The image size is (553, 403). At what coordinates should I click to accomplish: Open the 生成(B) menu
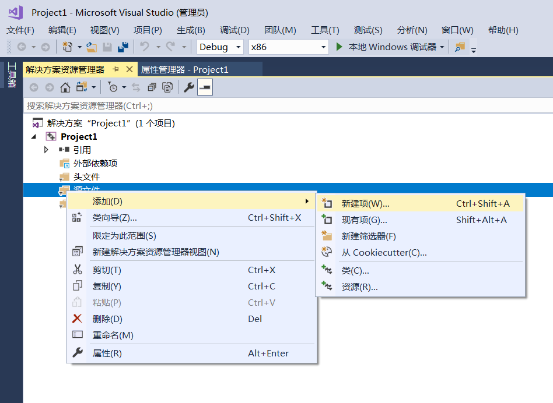191,30
